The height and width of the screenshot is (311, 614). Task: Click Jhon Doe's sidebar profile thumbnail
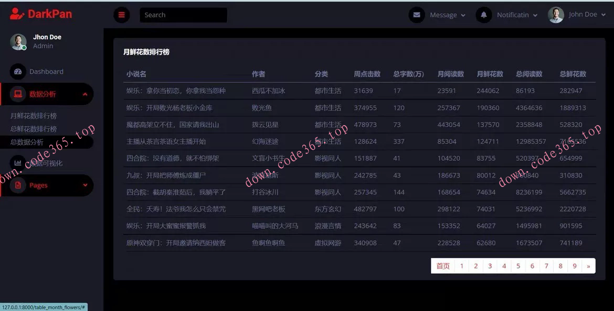pos(18,41)
